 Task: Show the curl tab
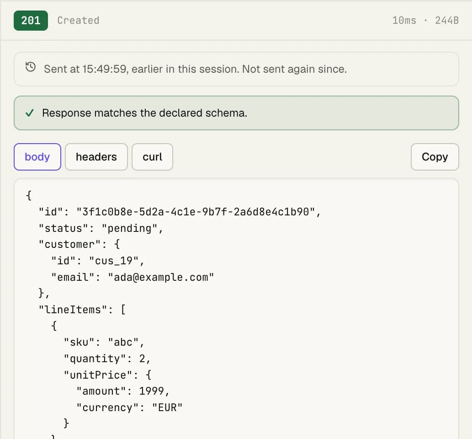click(x=152, y=157)
